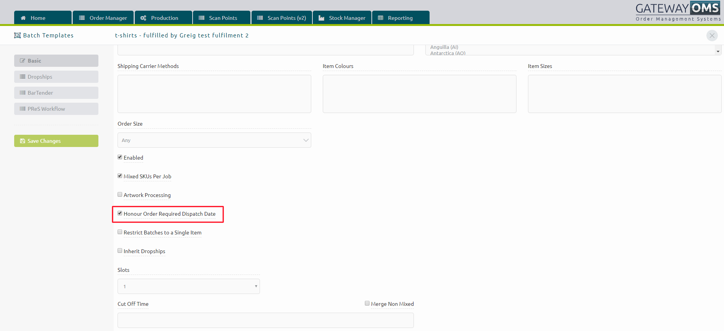The height and width of the screenshot is (331, 724).
Task: Click the Stock Manager factory icon
Action: tap(322, 18)
